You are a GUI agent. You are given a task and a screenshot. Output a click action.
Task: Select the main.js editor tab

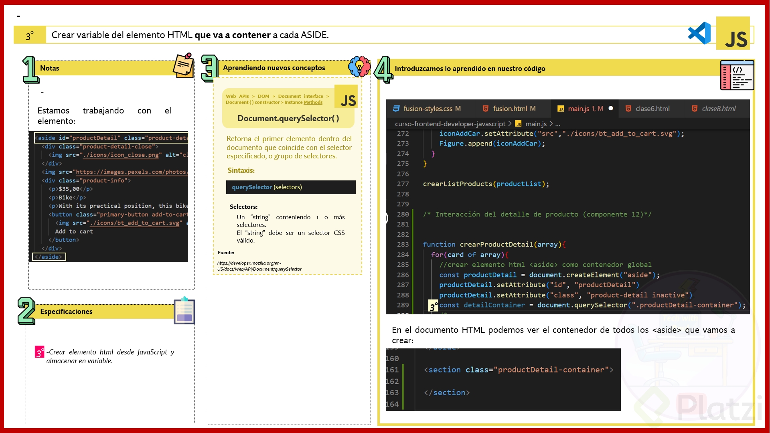[x=585, y=109]
